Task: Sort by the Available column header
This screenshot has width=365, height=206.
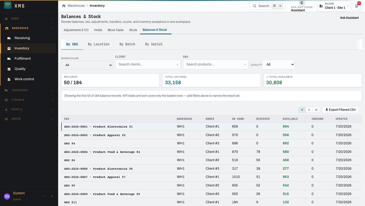Action: click(x=290, y=119)
